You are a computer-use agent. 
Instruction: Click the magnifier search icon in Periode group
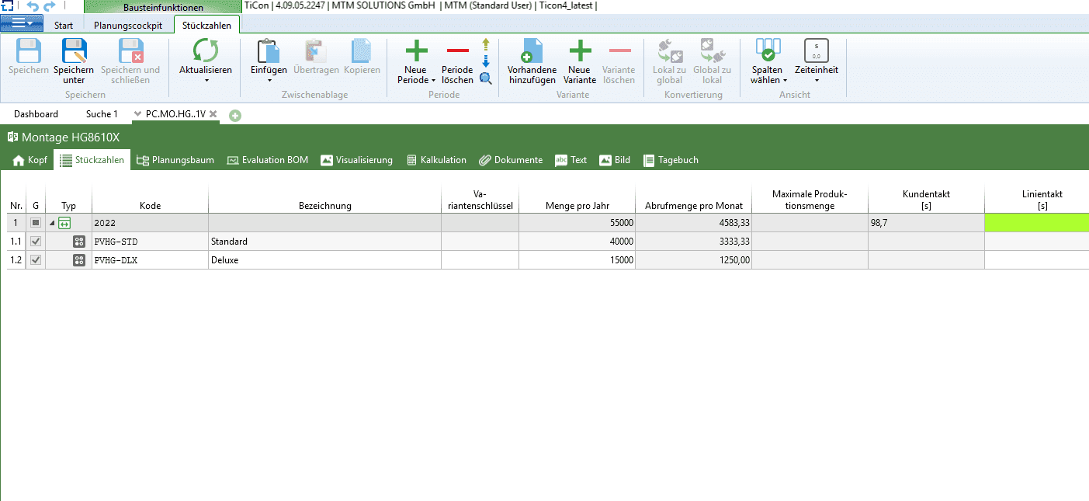pyautogui.click(x=486, y=78)
